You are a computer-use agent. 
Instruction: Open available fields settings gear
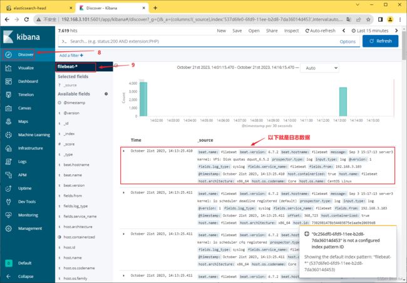(x=106, y=94)
